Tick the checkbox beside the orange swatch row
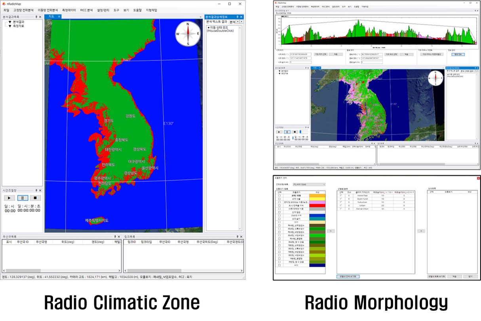 pos(279,196)
